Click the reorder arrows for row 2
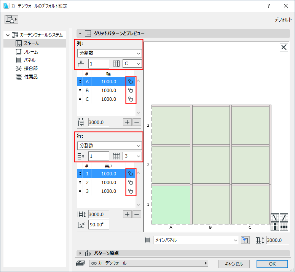The image size is (295, 272). coord(80,183)
